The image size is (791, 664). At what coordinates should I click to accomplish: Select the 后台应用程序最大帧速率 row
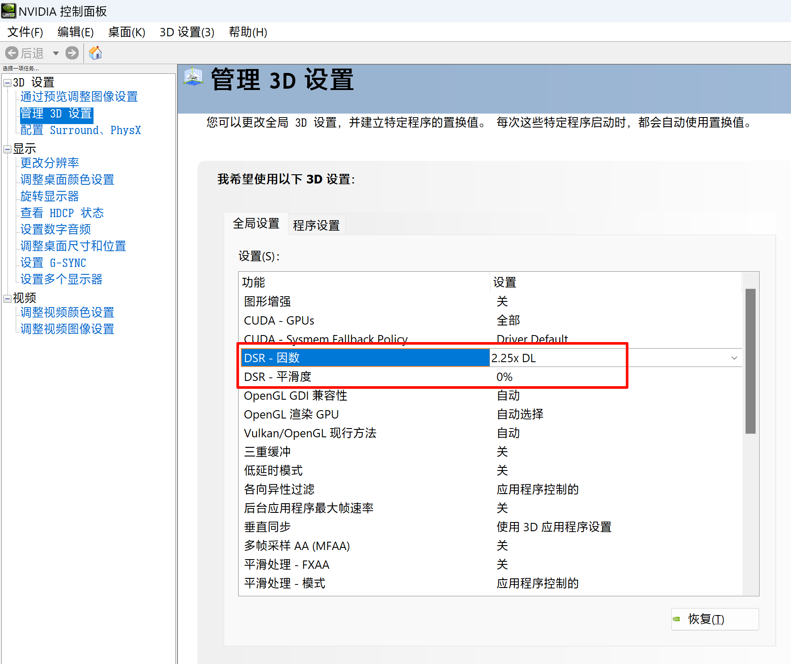pyautogui.click(x=490, y=508)
